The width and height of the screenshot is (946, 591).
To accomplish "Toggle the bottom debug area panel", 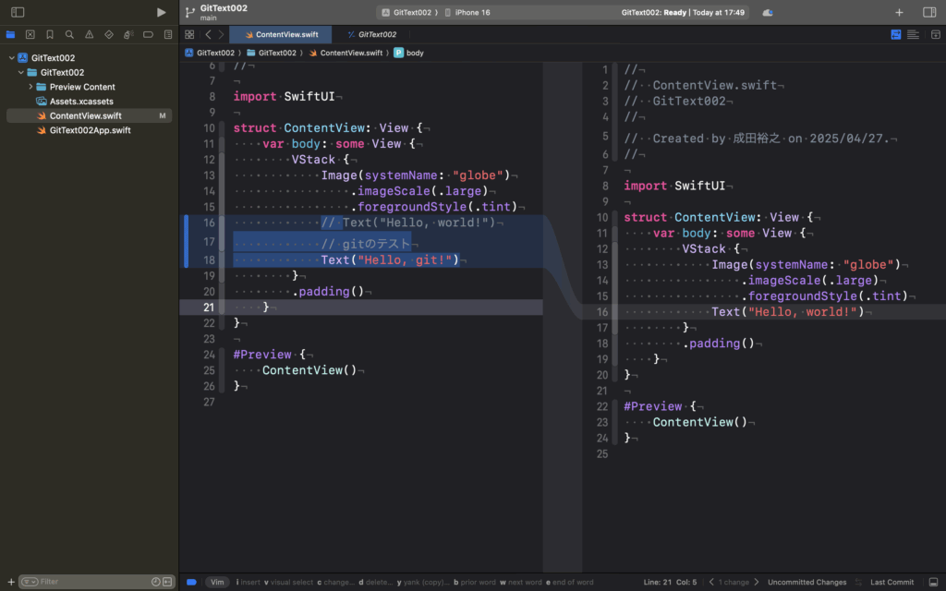I will pyautogui.click(x=933, y=582).
